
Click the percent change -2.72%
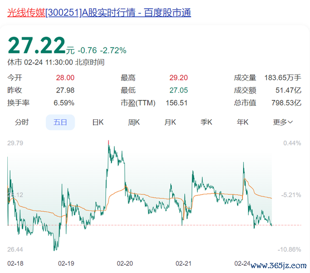click(x=113, y=50)
